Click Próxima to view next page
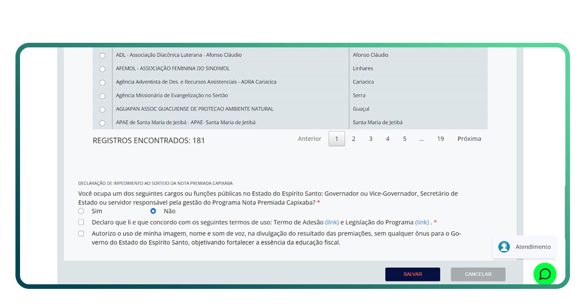This screenshot has width=586, height=306. 469,139
